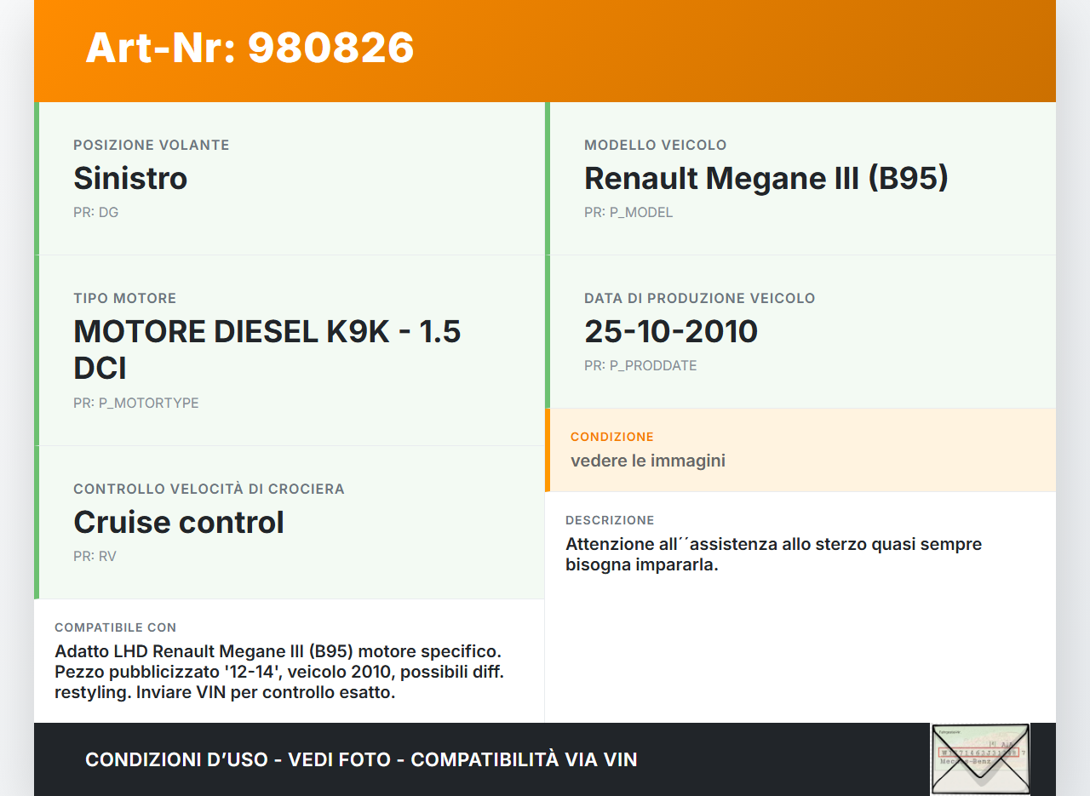This screenshot has height=796, width=1090.
Task: Click the DATA DI PRODUZIONE VEICOLO label
Action: 699,298
